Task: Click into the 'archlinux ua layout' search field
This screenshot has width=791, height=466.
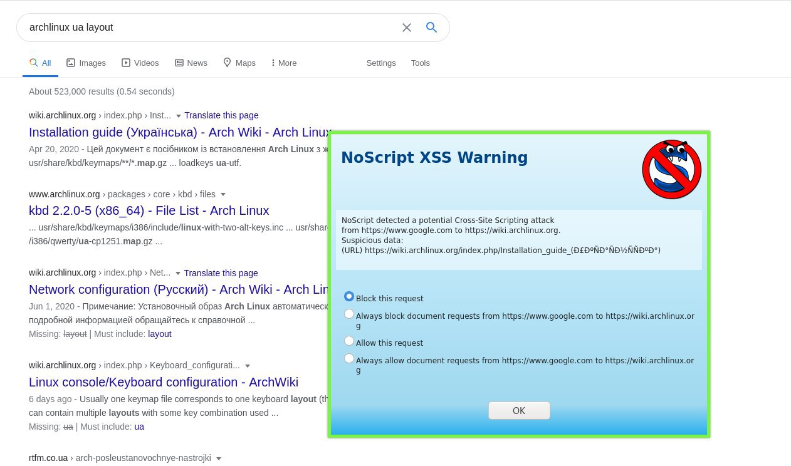Action: click(x=213, y=28)
